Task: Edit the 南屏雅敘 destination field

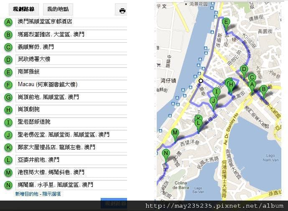Action: click(71, 72)
